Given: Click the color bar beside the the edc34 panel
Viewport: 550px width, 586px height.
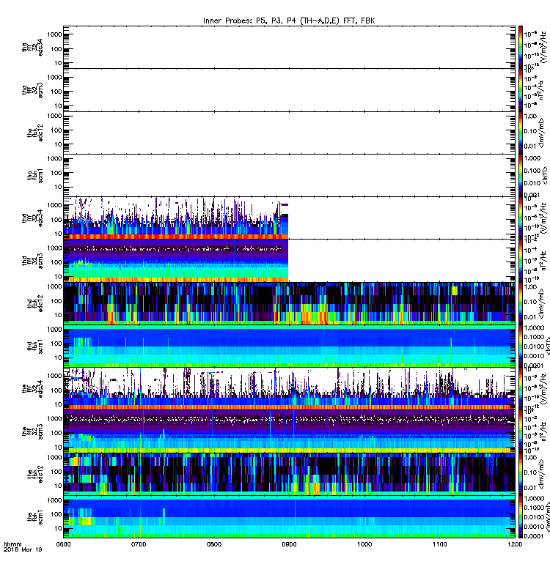Looking at the screenshot, I should point(521,388).
